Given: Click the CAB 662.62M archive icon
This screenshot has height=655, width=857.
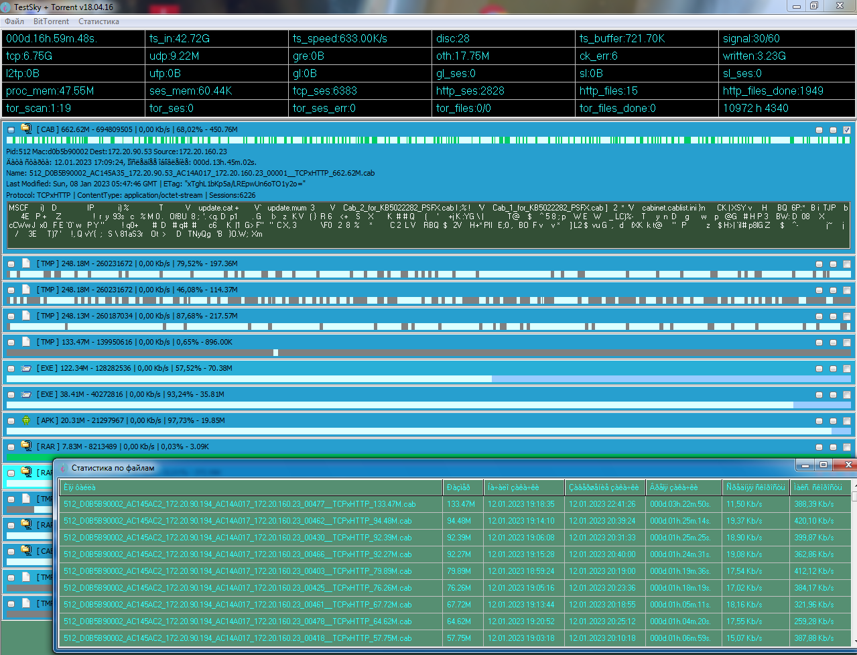Looking at the screenshot, I should point(26,129).
